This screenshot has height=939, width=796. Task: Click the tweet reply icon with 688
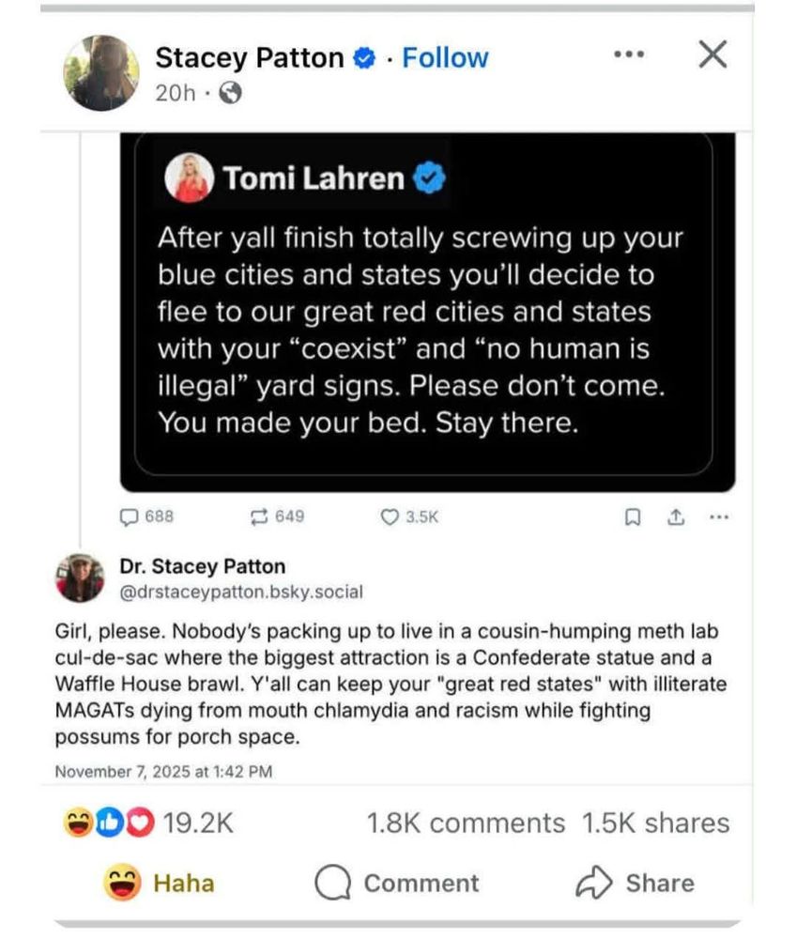coord(131,516)
